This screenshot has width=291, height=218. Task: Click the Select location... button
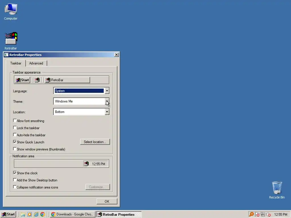click(x=95, y=142)
